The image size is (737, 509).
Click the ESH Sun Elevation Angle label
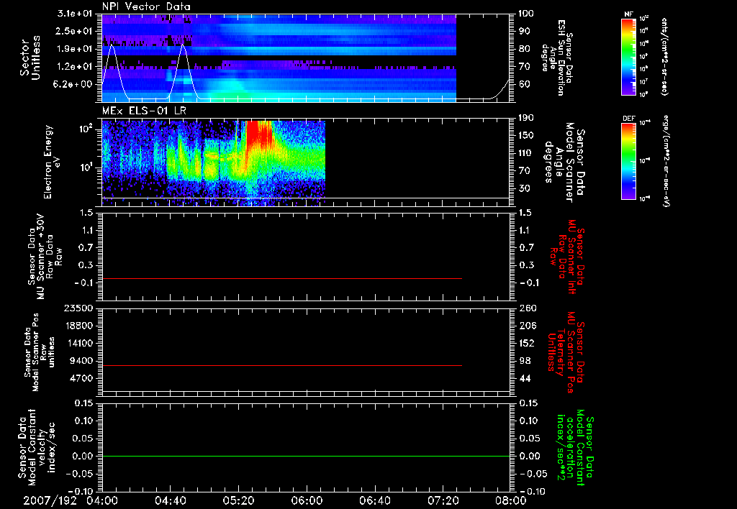(x=557, y=58)
